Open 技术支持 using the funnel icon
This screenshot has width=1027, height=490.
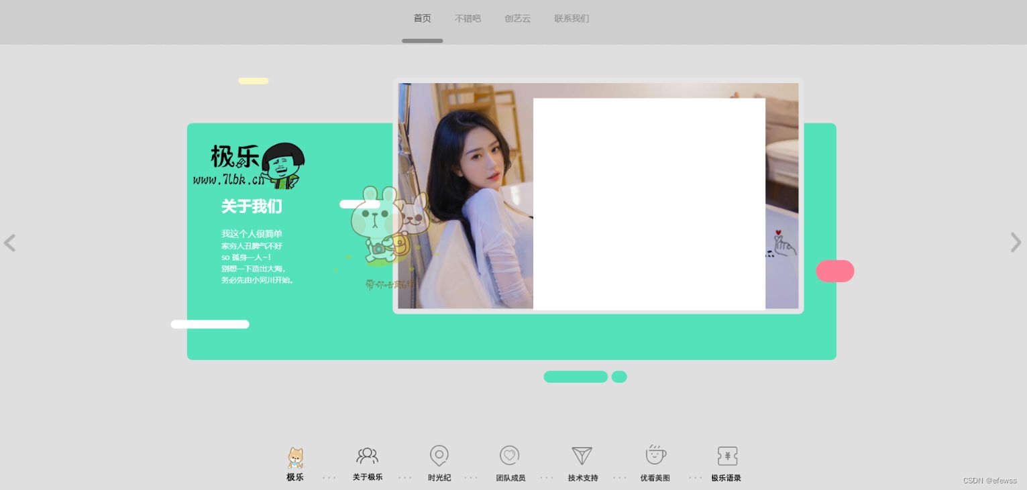[582, 455]
